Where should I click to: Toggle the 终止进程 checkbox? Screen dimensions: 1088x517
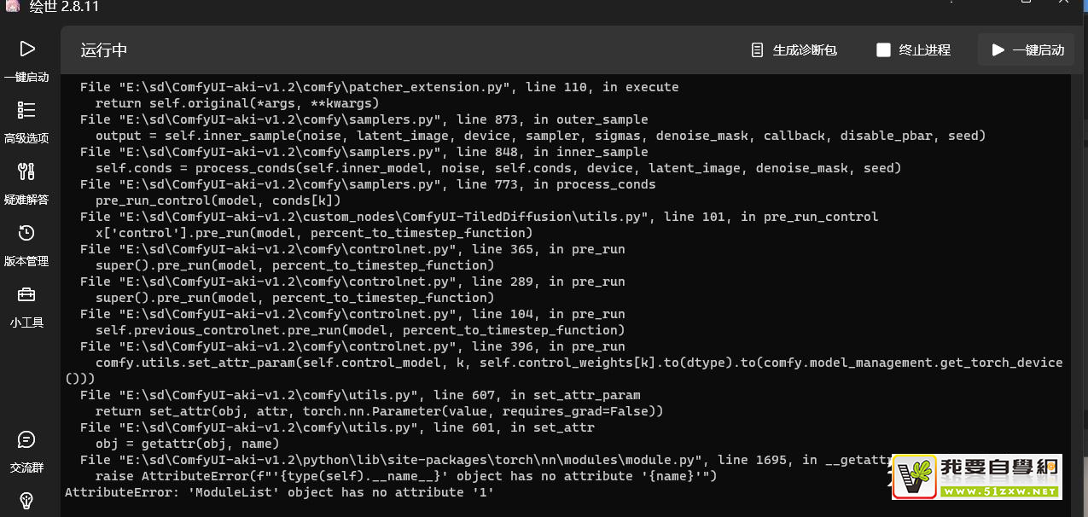[x=884, y=50]
